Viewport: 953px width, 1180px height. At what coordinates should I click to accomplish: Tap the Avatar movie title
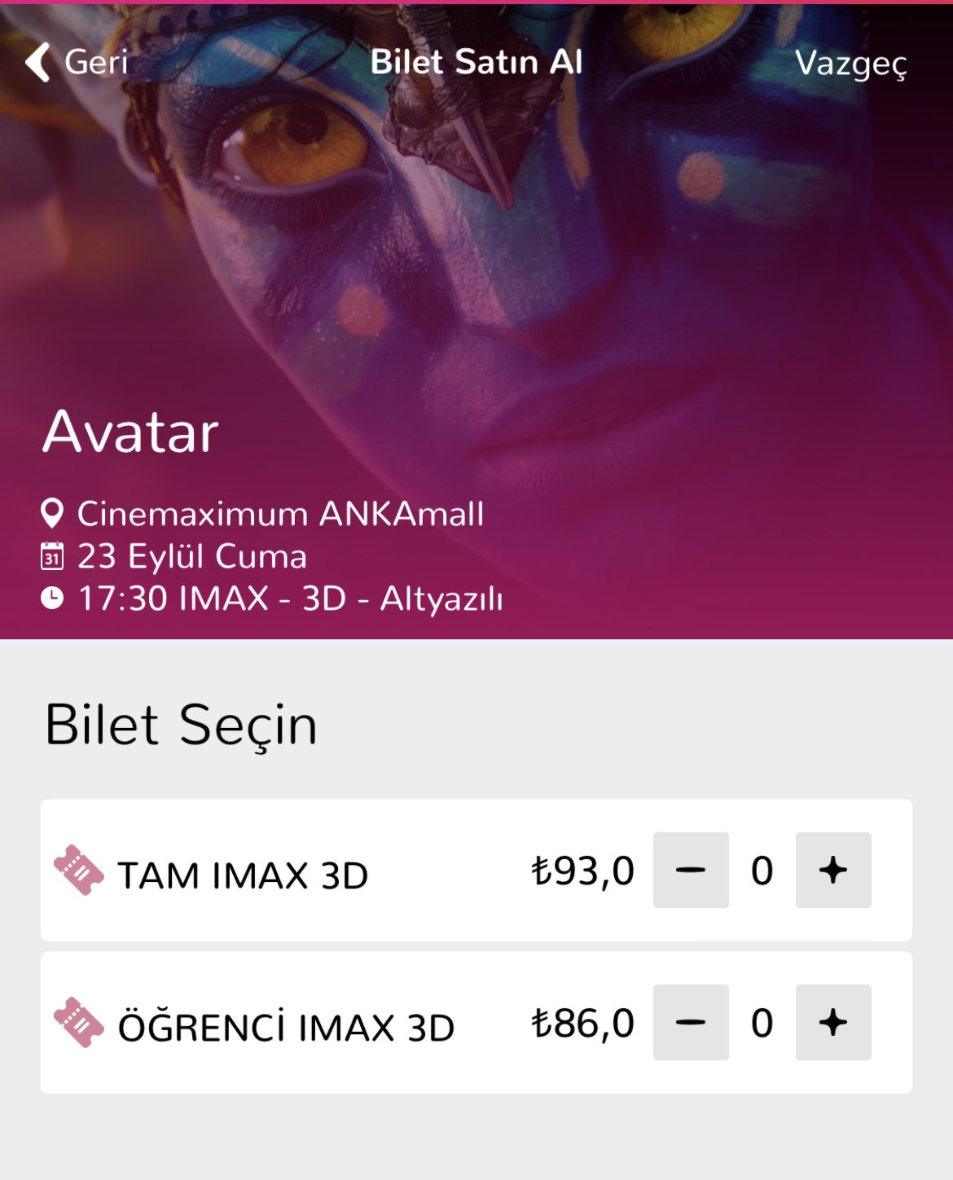(130, 431)
